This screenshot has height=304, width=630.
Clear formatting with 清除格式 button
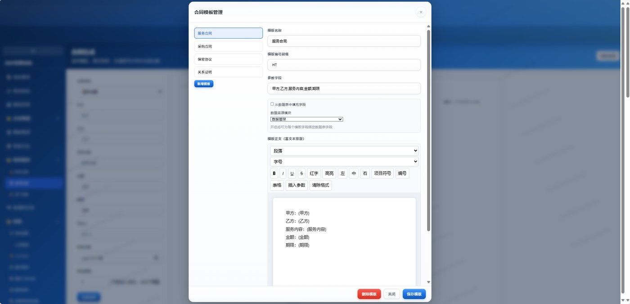[x=320, y=185]
